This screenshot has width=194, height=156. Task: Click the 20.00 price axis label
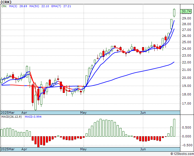(x=187, y=78)
